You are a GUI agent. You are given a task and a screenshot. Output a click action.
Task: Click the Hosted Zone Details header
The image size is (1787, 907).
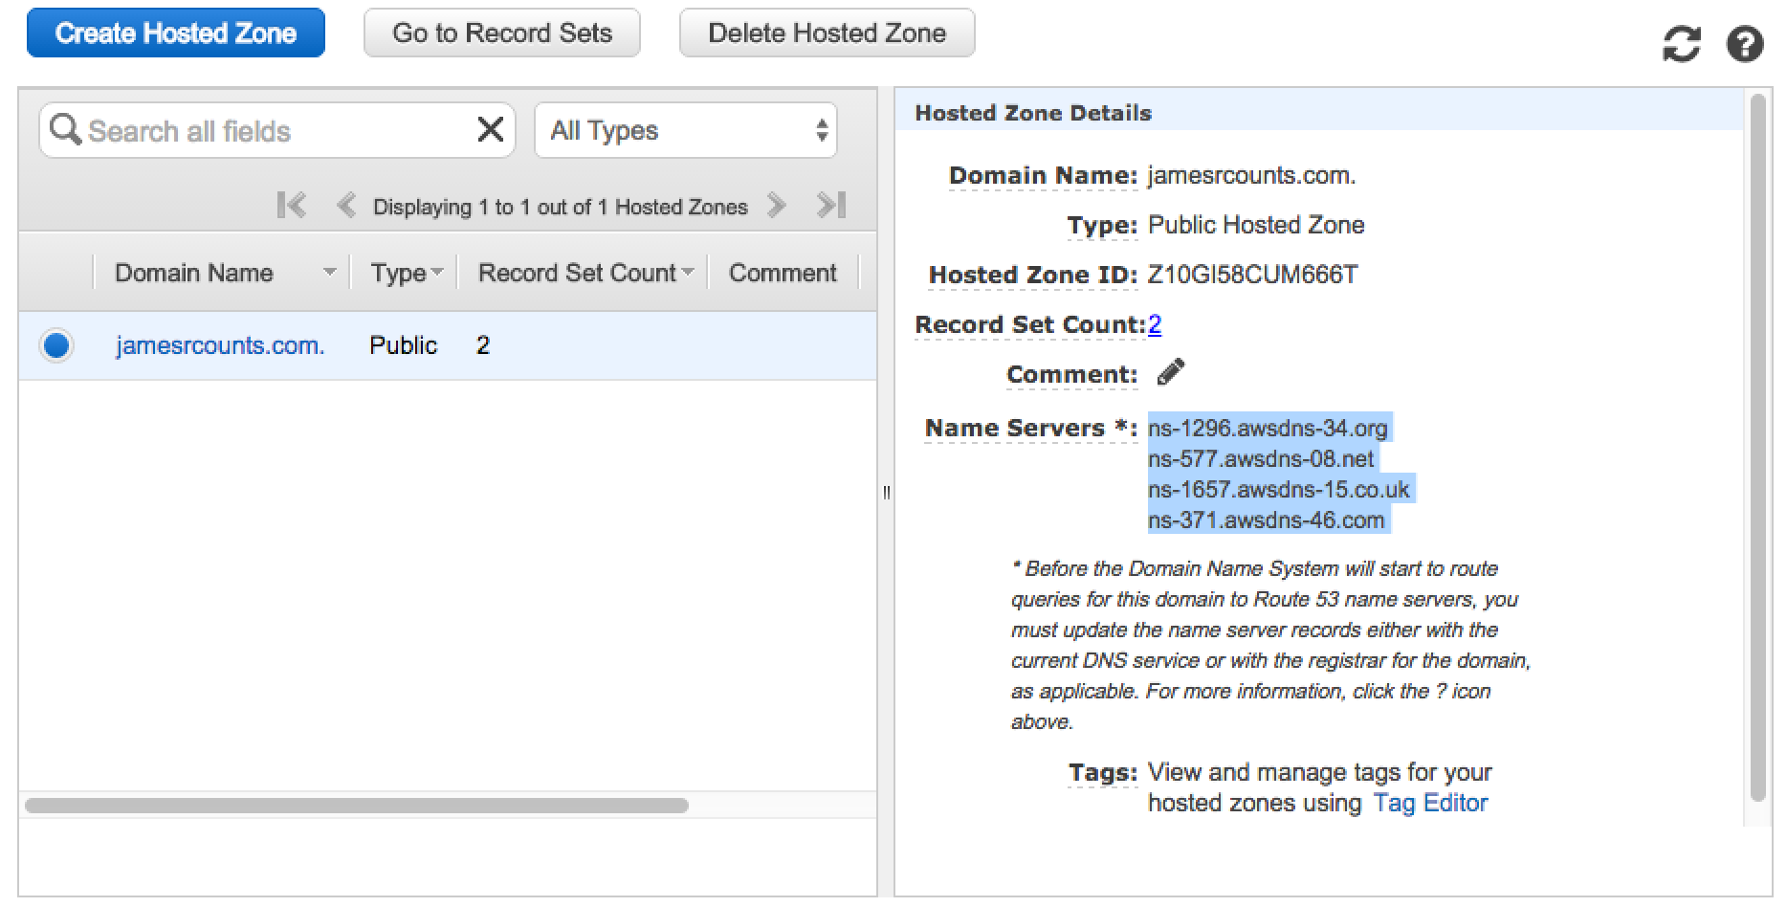point(1033,113)
